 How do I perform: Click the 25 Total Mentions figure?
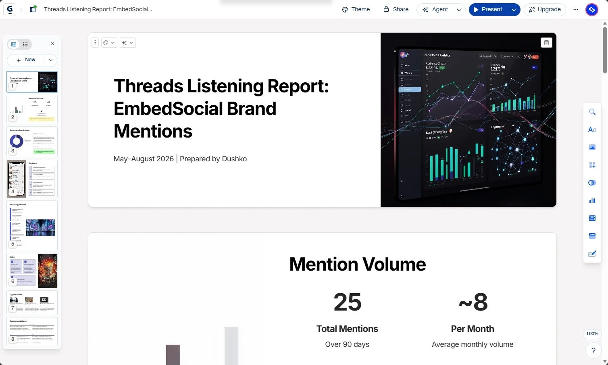(x=347, y=302)
